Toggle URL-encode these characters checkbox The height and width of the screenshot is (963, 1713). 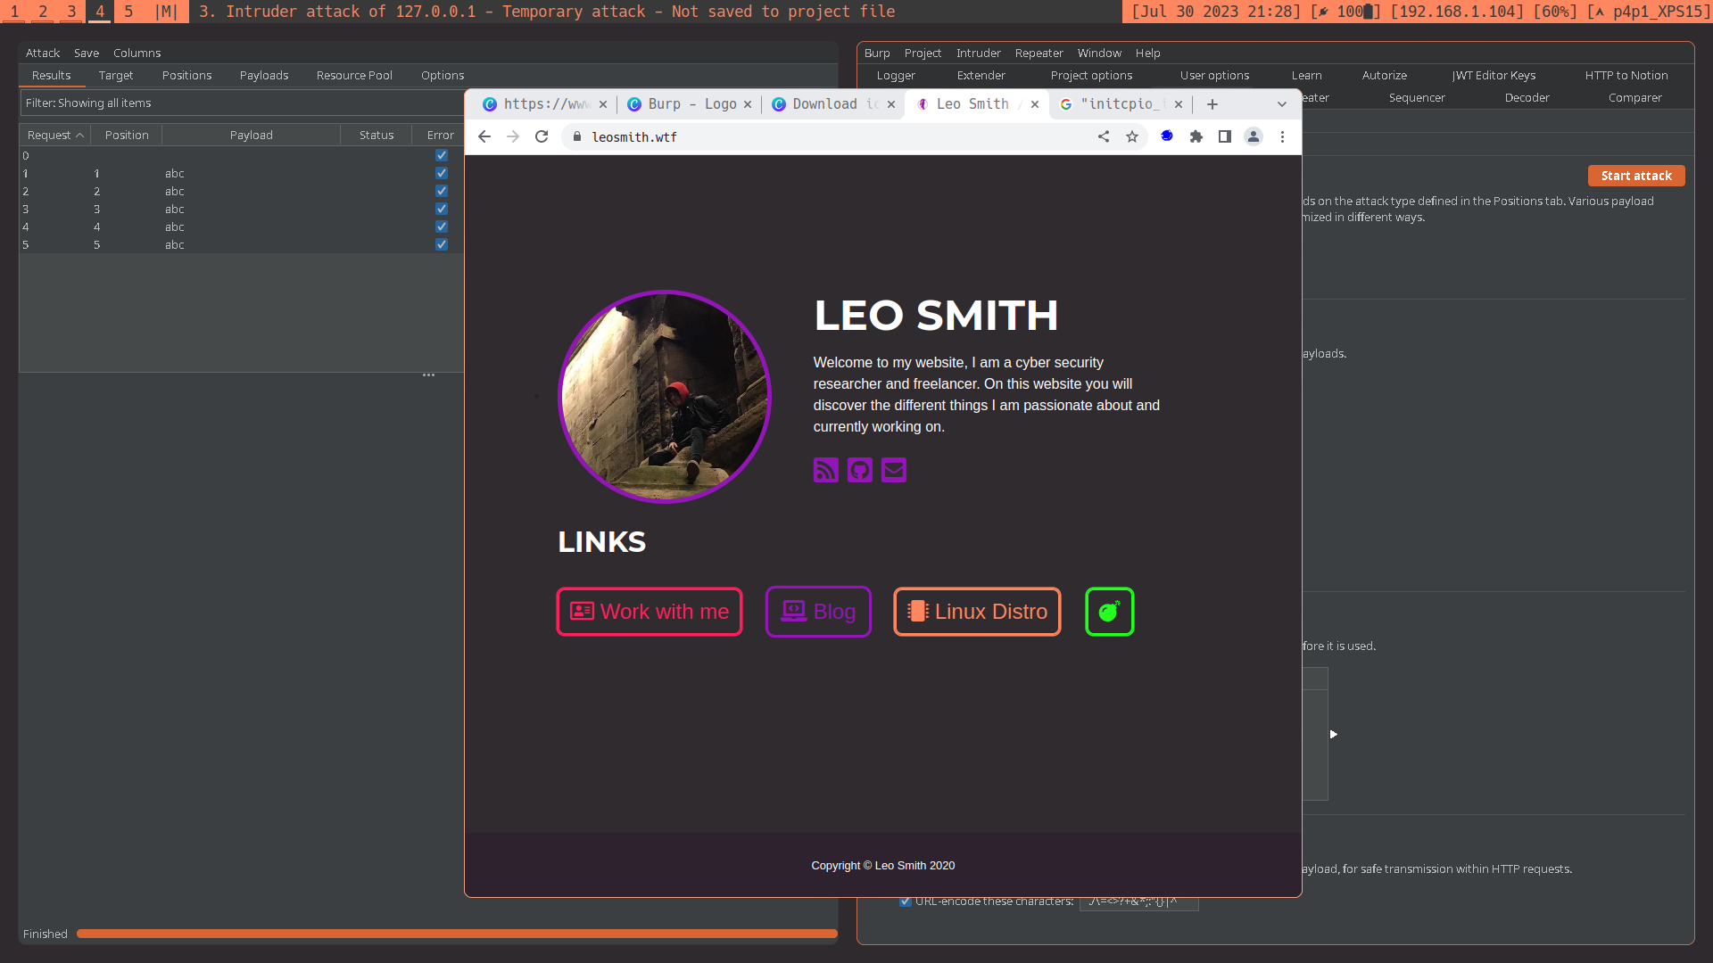(906, 901)
